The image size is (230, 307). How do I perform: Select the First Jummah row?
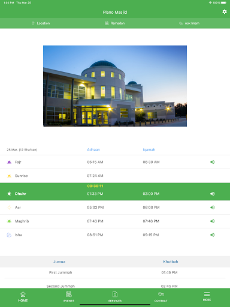[115, 272]
